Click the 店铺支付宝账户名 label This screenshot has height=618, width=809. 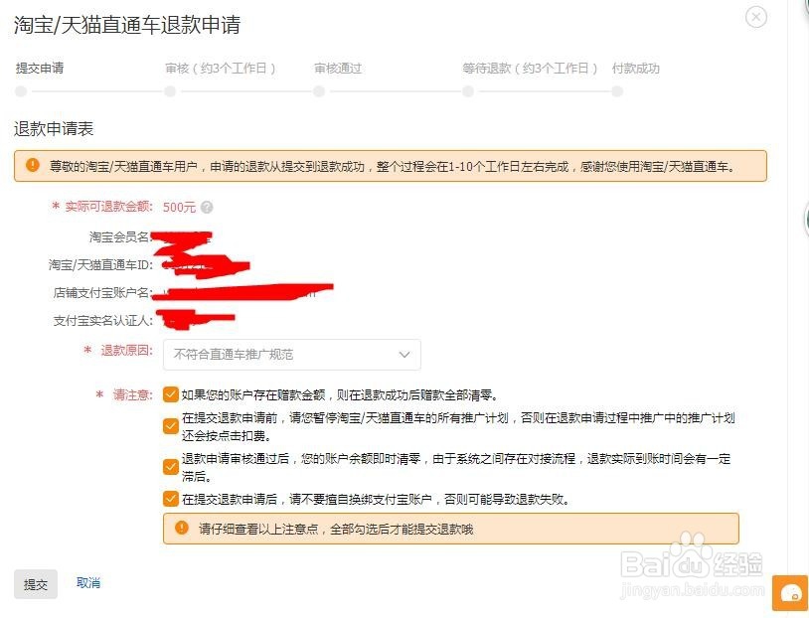tap(102, 292)
